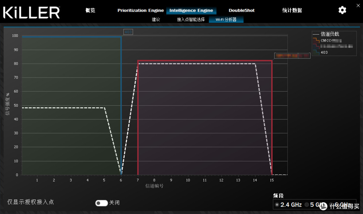Select the 2.4 GHz band radio button

coord(277,205)
